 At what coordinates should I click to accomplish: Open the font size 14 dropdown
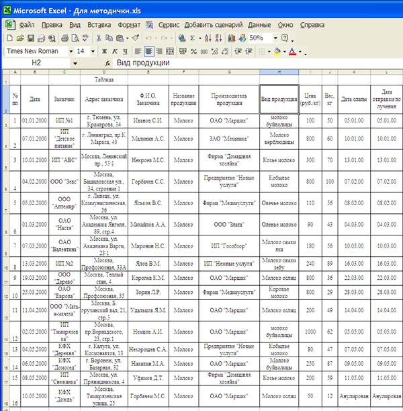tap(93, 51)
